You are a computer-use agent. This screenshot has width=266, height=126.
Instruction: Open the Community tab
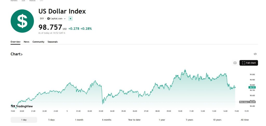click(38, 42)
